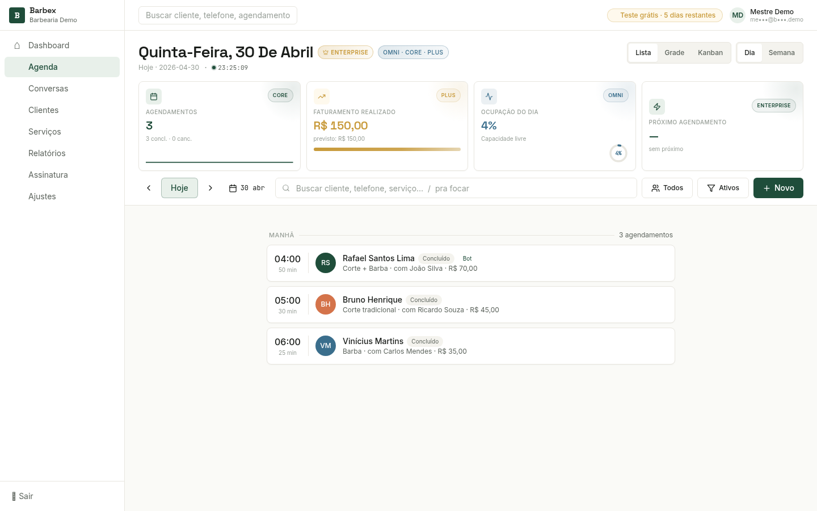The width and height of the screenshot is (817, 511).
Task: Open Dashboard in sidebar
Action: tap(62, 45)
